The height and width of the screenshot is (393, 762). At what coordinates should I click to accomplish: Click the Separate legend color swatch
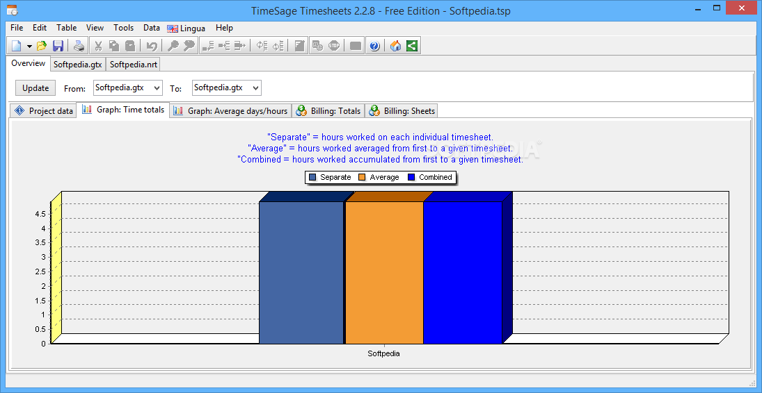coord(312,178)
